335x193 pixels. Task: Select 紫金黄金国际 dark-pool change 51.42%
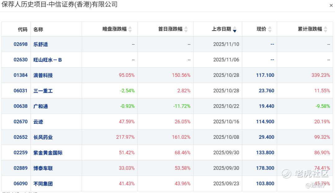(127, 152)
